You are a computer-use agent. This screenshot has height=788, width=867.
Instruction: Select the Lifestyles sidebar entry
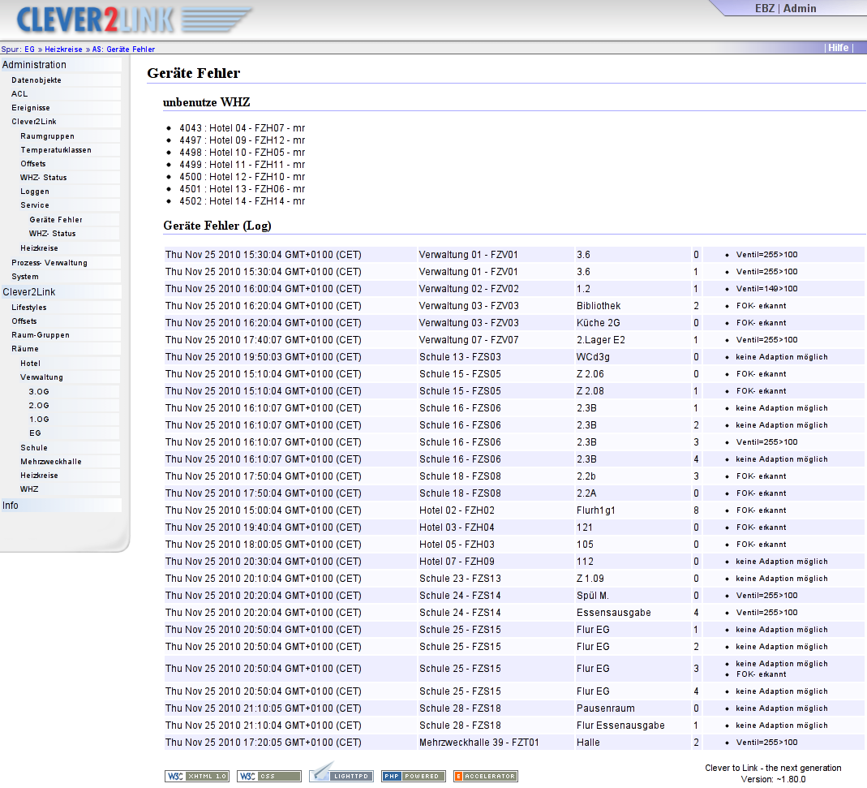[x=28, y=307]
